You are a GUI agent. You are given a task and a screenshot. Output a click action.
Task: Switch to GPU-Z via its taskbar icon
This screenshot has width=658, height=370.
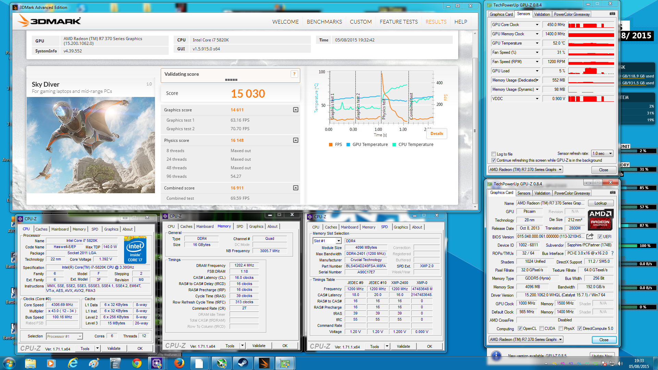(285, 363)
